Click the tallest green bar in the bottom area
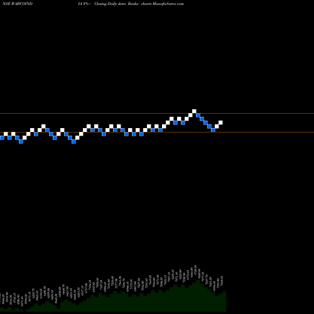 coord(198,296)
